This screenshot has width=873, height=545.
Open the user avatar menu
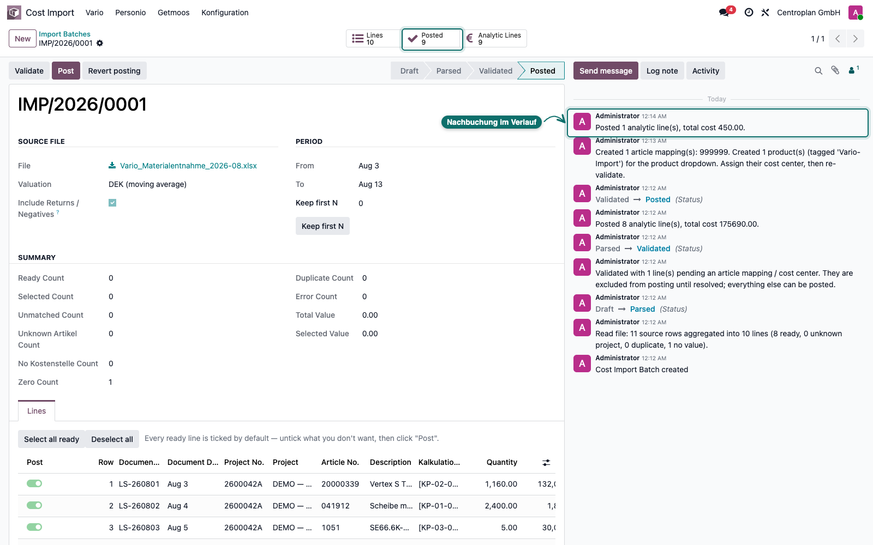(856, 13)
